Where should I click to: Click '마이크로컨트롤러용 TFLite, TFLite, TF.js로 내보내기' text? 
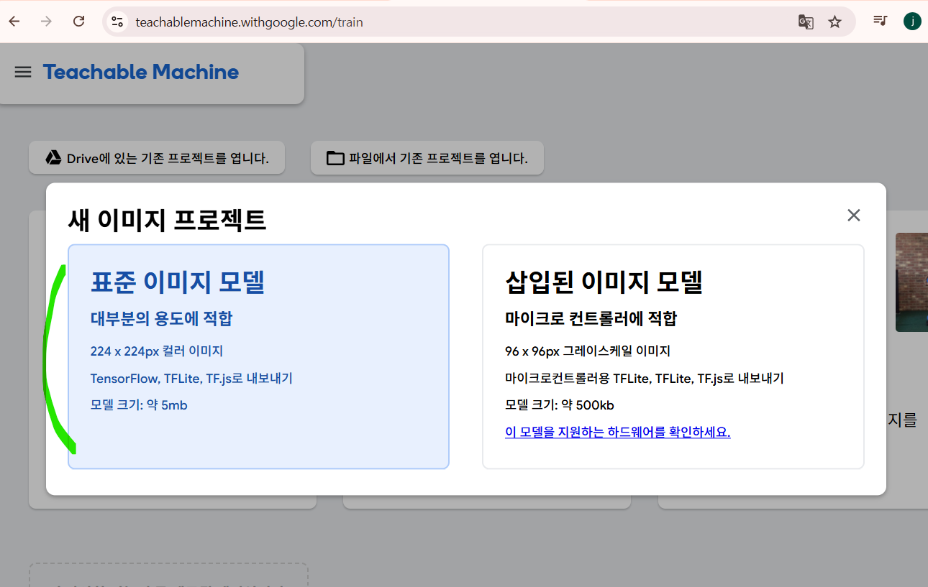[645, 378]
